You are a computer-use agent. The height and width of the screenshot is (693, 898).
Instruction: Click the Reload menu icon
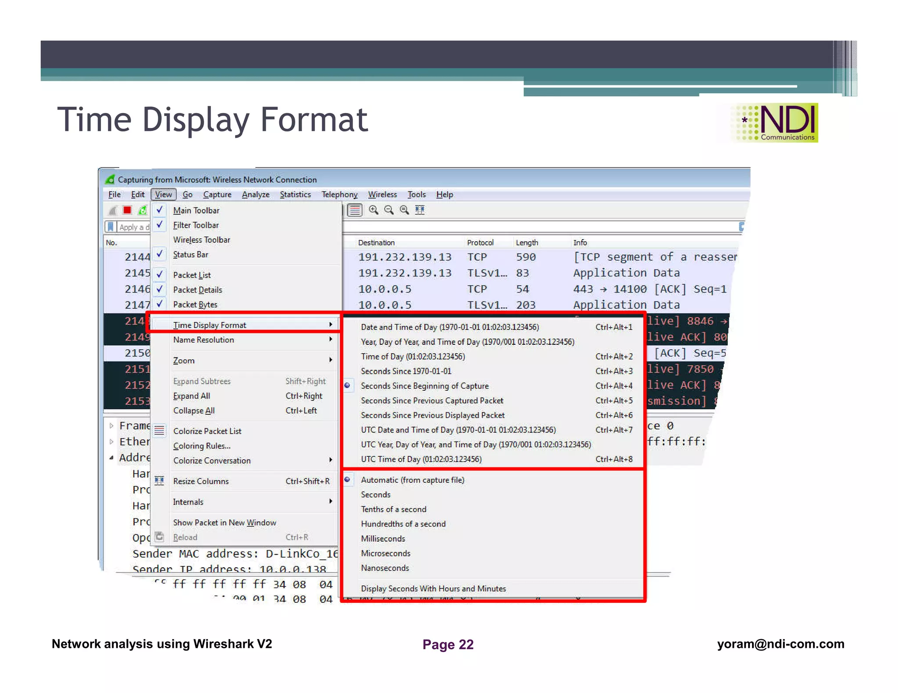tap(160, 537)
